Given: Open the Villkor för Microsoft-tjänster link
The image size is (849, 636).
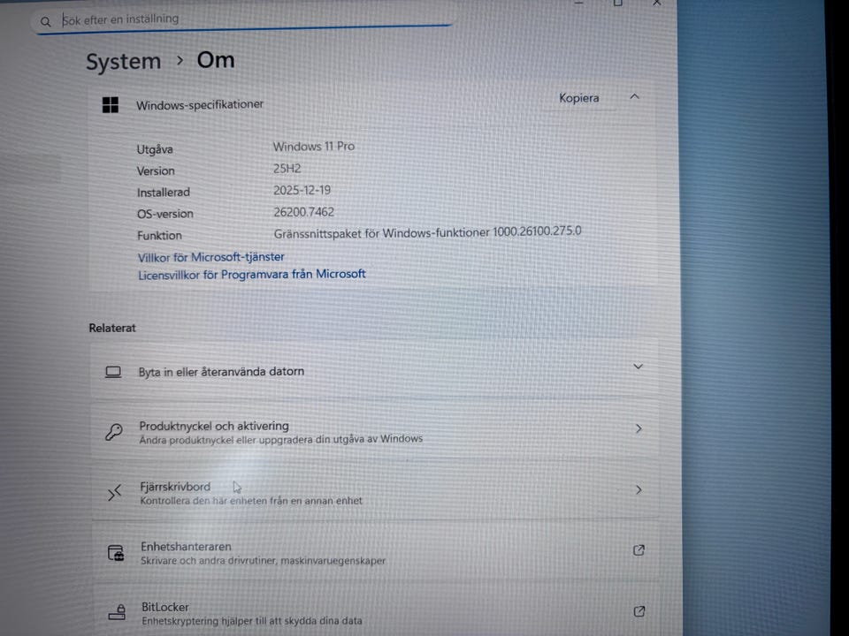Looking at the screenshot, I should [210, 257].
